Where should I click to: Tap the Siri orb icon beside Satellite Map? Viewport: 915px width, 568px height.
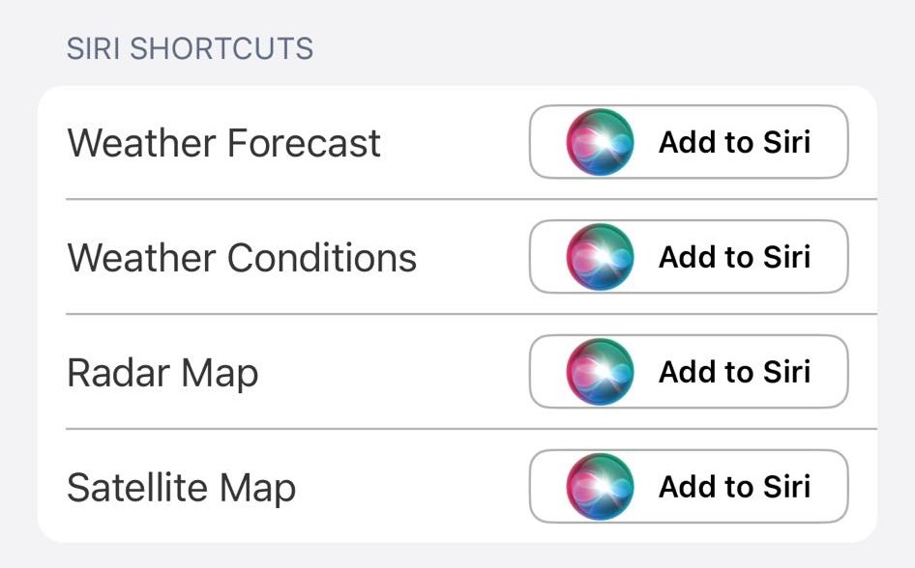600,487
